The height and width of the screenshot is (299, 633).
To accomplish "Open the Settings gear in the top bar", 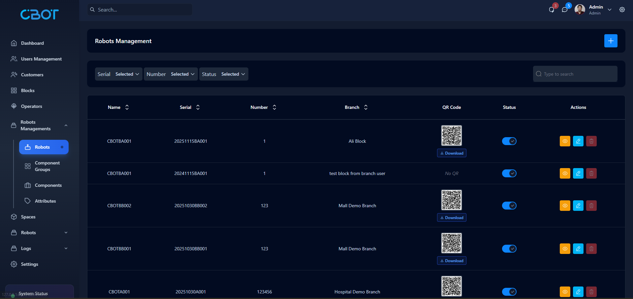I will (x=622, y=10).
